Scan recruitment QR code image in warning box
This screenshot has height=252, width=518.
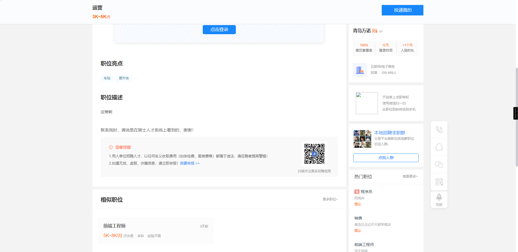point(314,153)
